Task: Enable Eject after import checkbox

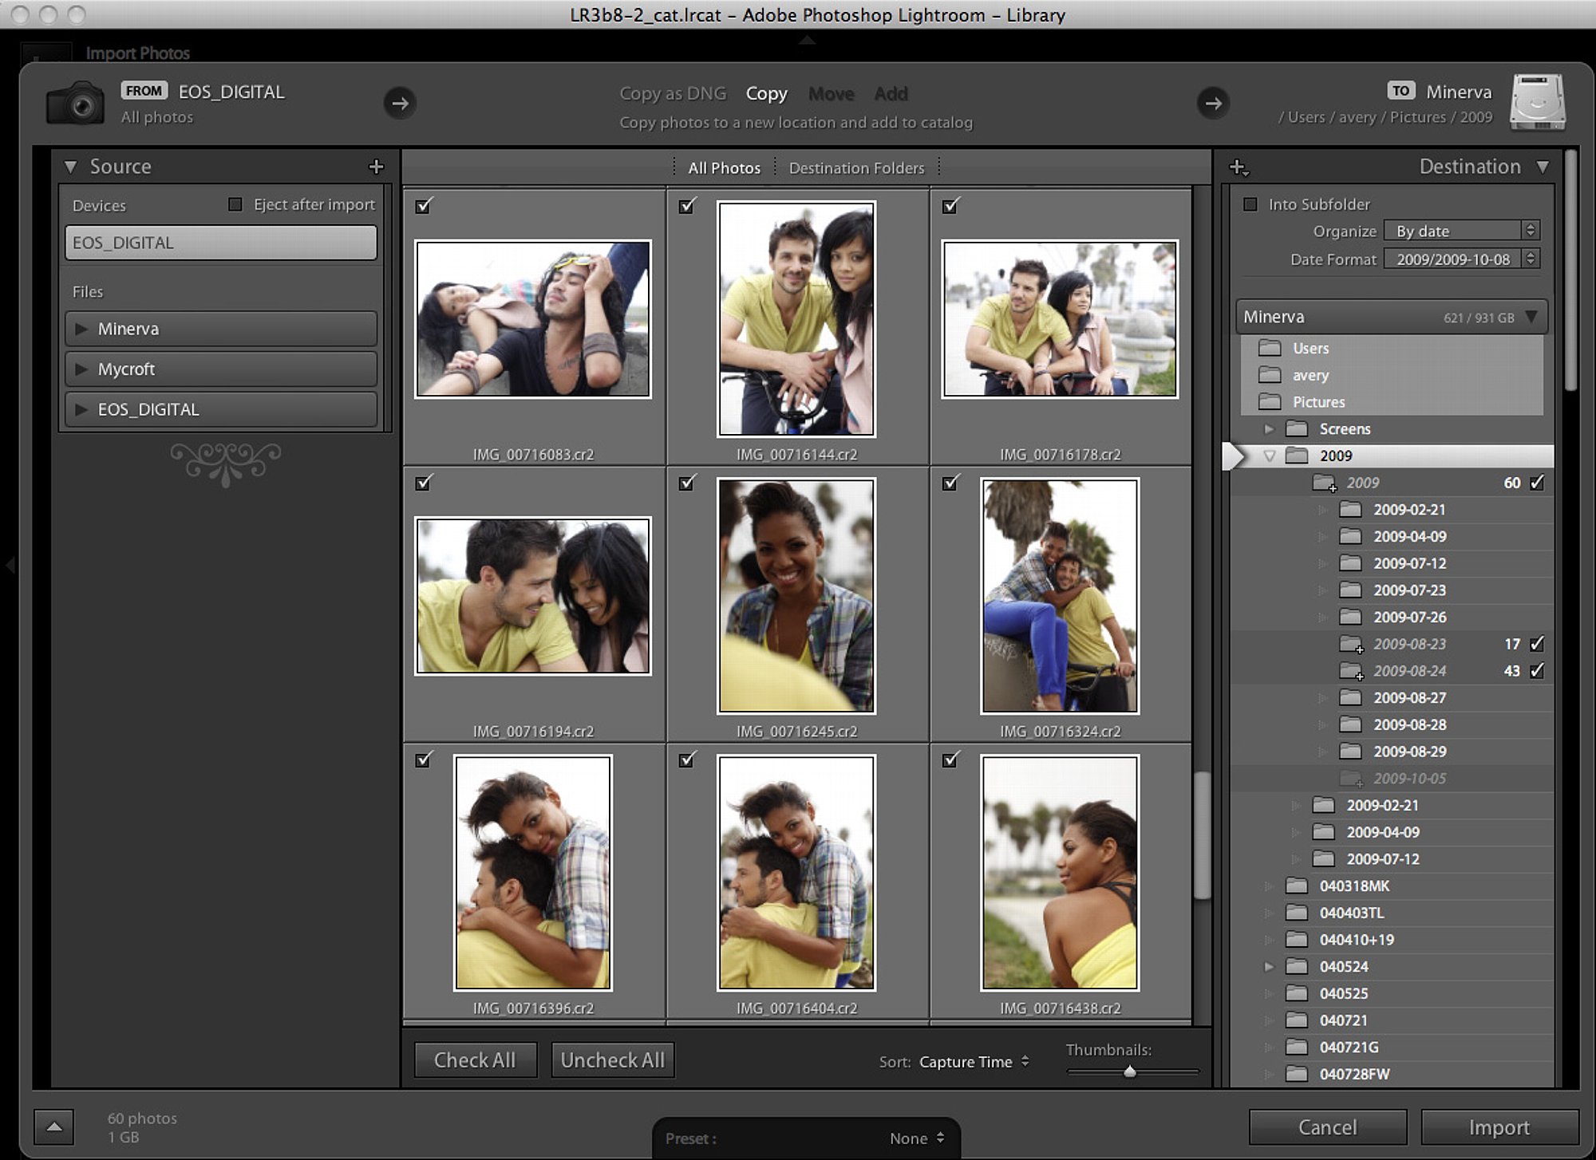Action: click(x=235, y=205)
